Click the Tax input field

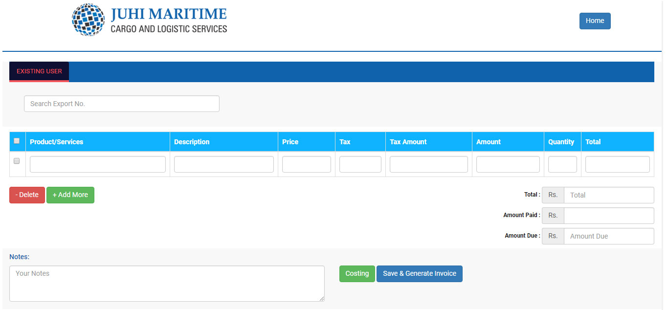coord(360,164)
